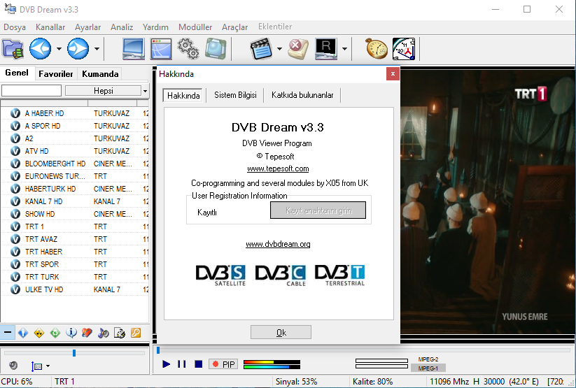Mute audio with speaker icon
The height and width of the screenshot is (388, 576).
(x=13, y=365)
